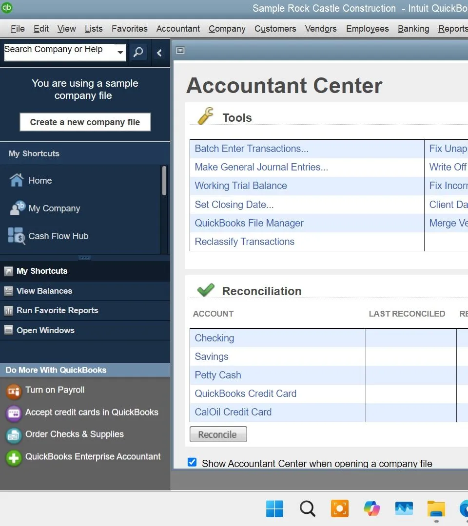Click the Turn on Payroll text
This screenshot has height=526, width=468.
[55, 390]
